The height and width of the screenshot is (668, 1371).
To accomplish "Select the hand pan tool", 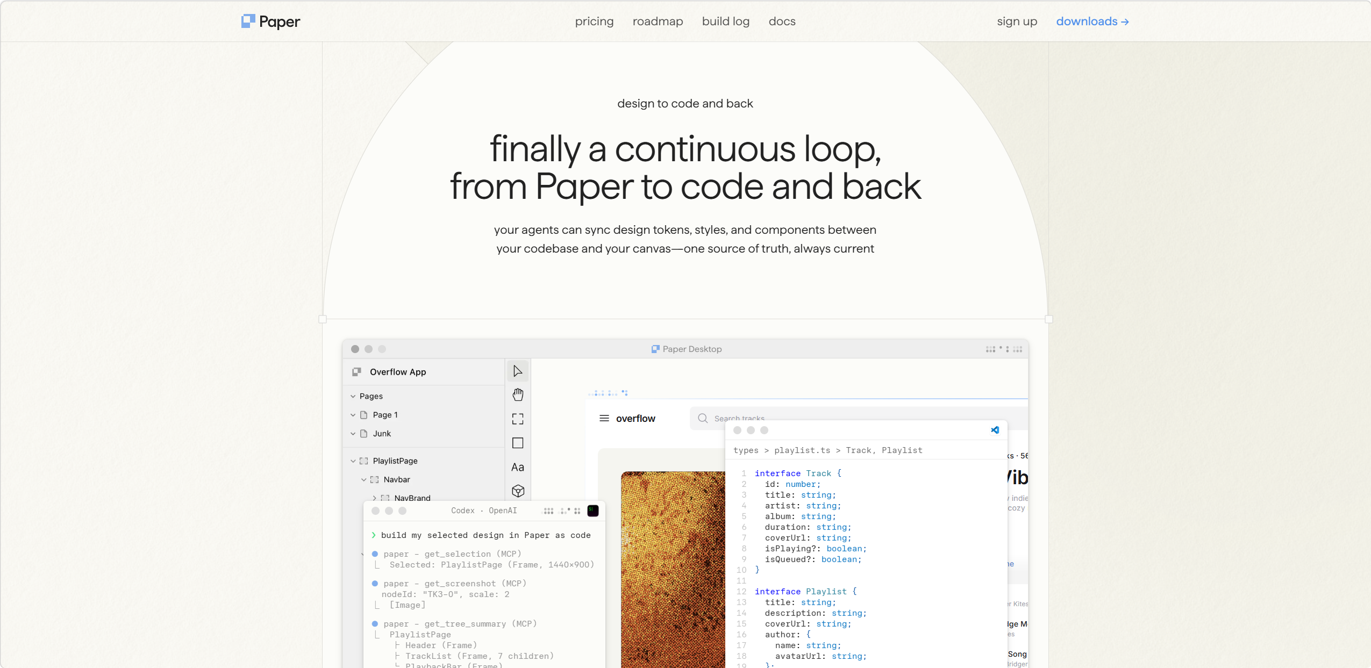I will 518,395.
